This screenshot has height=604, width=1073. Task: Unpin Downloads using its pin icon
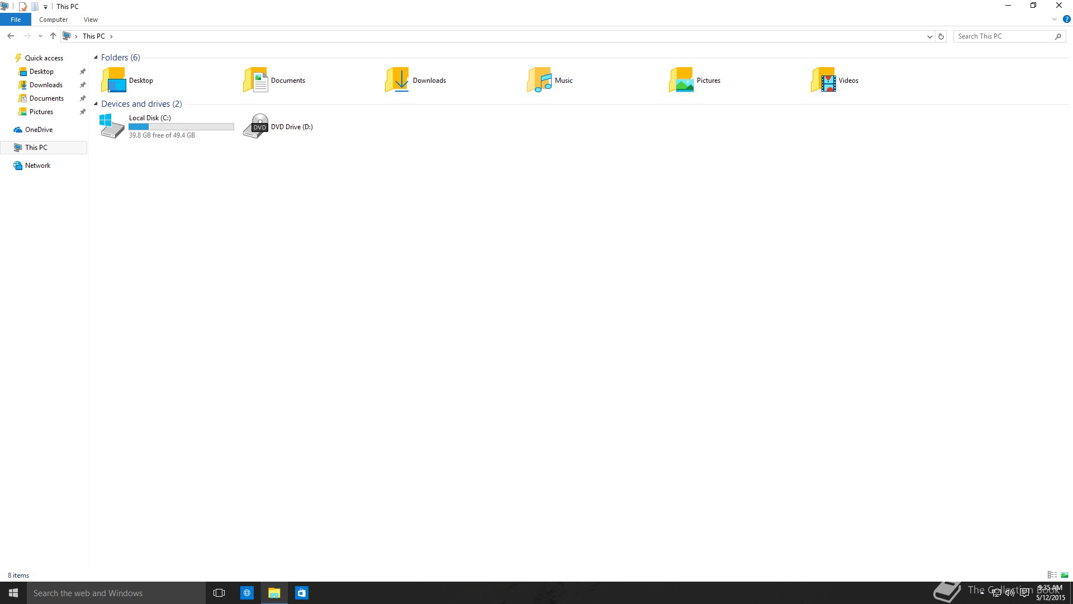click(83, 85)
